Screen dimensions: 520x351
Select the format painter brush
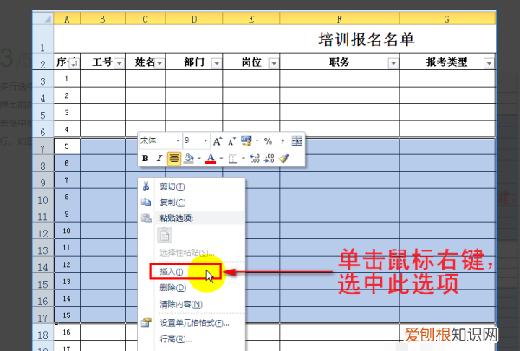point(283,159)
